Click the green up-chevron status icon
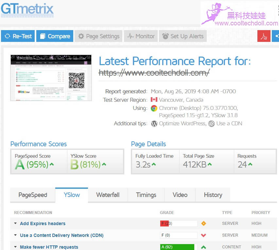 [x=203, y=247]
